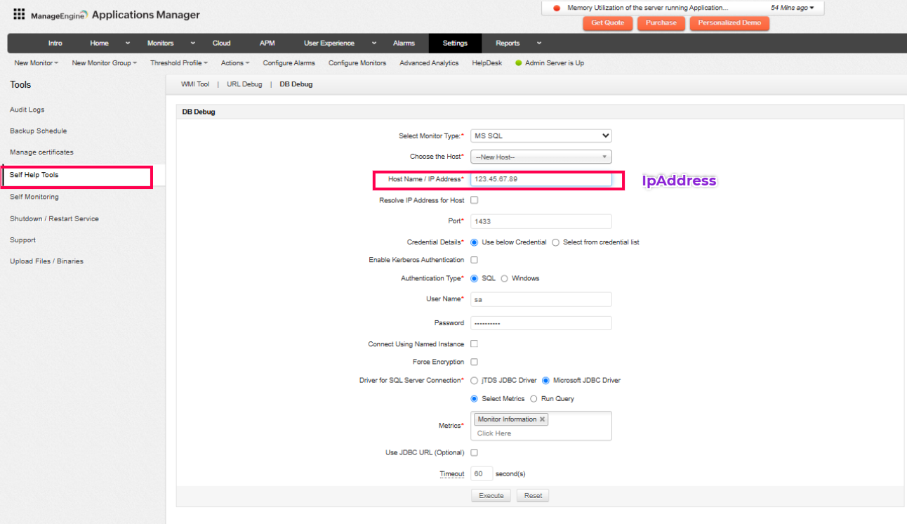Enable Use JDBC URL (Optional) checkbox
907x524 pixels.
pyautogui.click(x=474, y=452)
